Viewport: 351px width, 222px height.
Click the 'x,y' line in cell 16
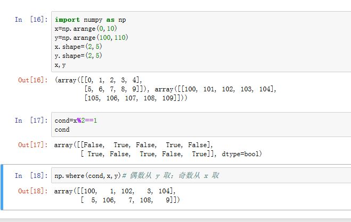point(60,65)
